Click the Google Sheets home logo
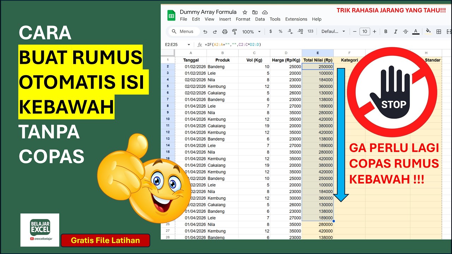 pyautogui.click(x=171, y=16)
